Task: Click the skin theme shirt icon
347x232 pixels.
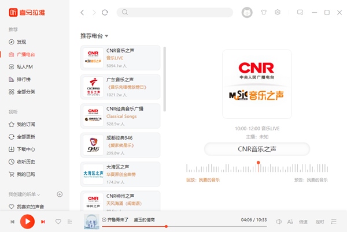Action: pyautogui.click(x=264, y=12)
